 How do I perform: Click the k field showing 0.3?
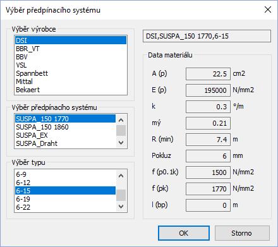(x=208, y=107)
